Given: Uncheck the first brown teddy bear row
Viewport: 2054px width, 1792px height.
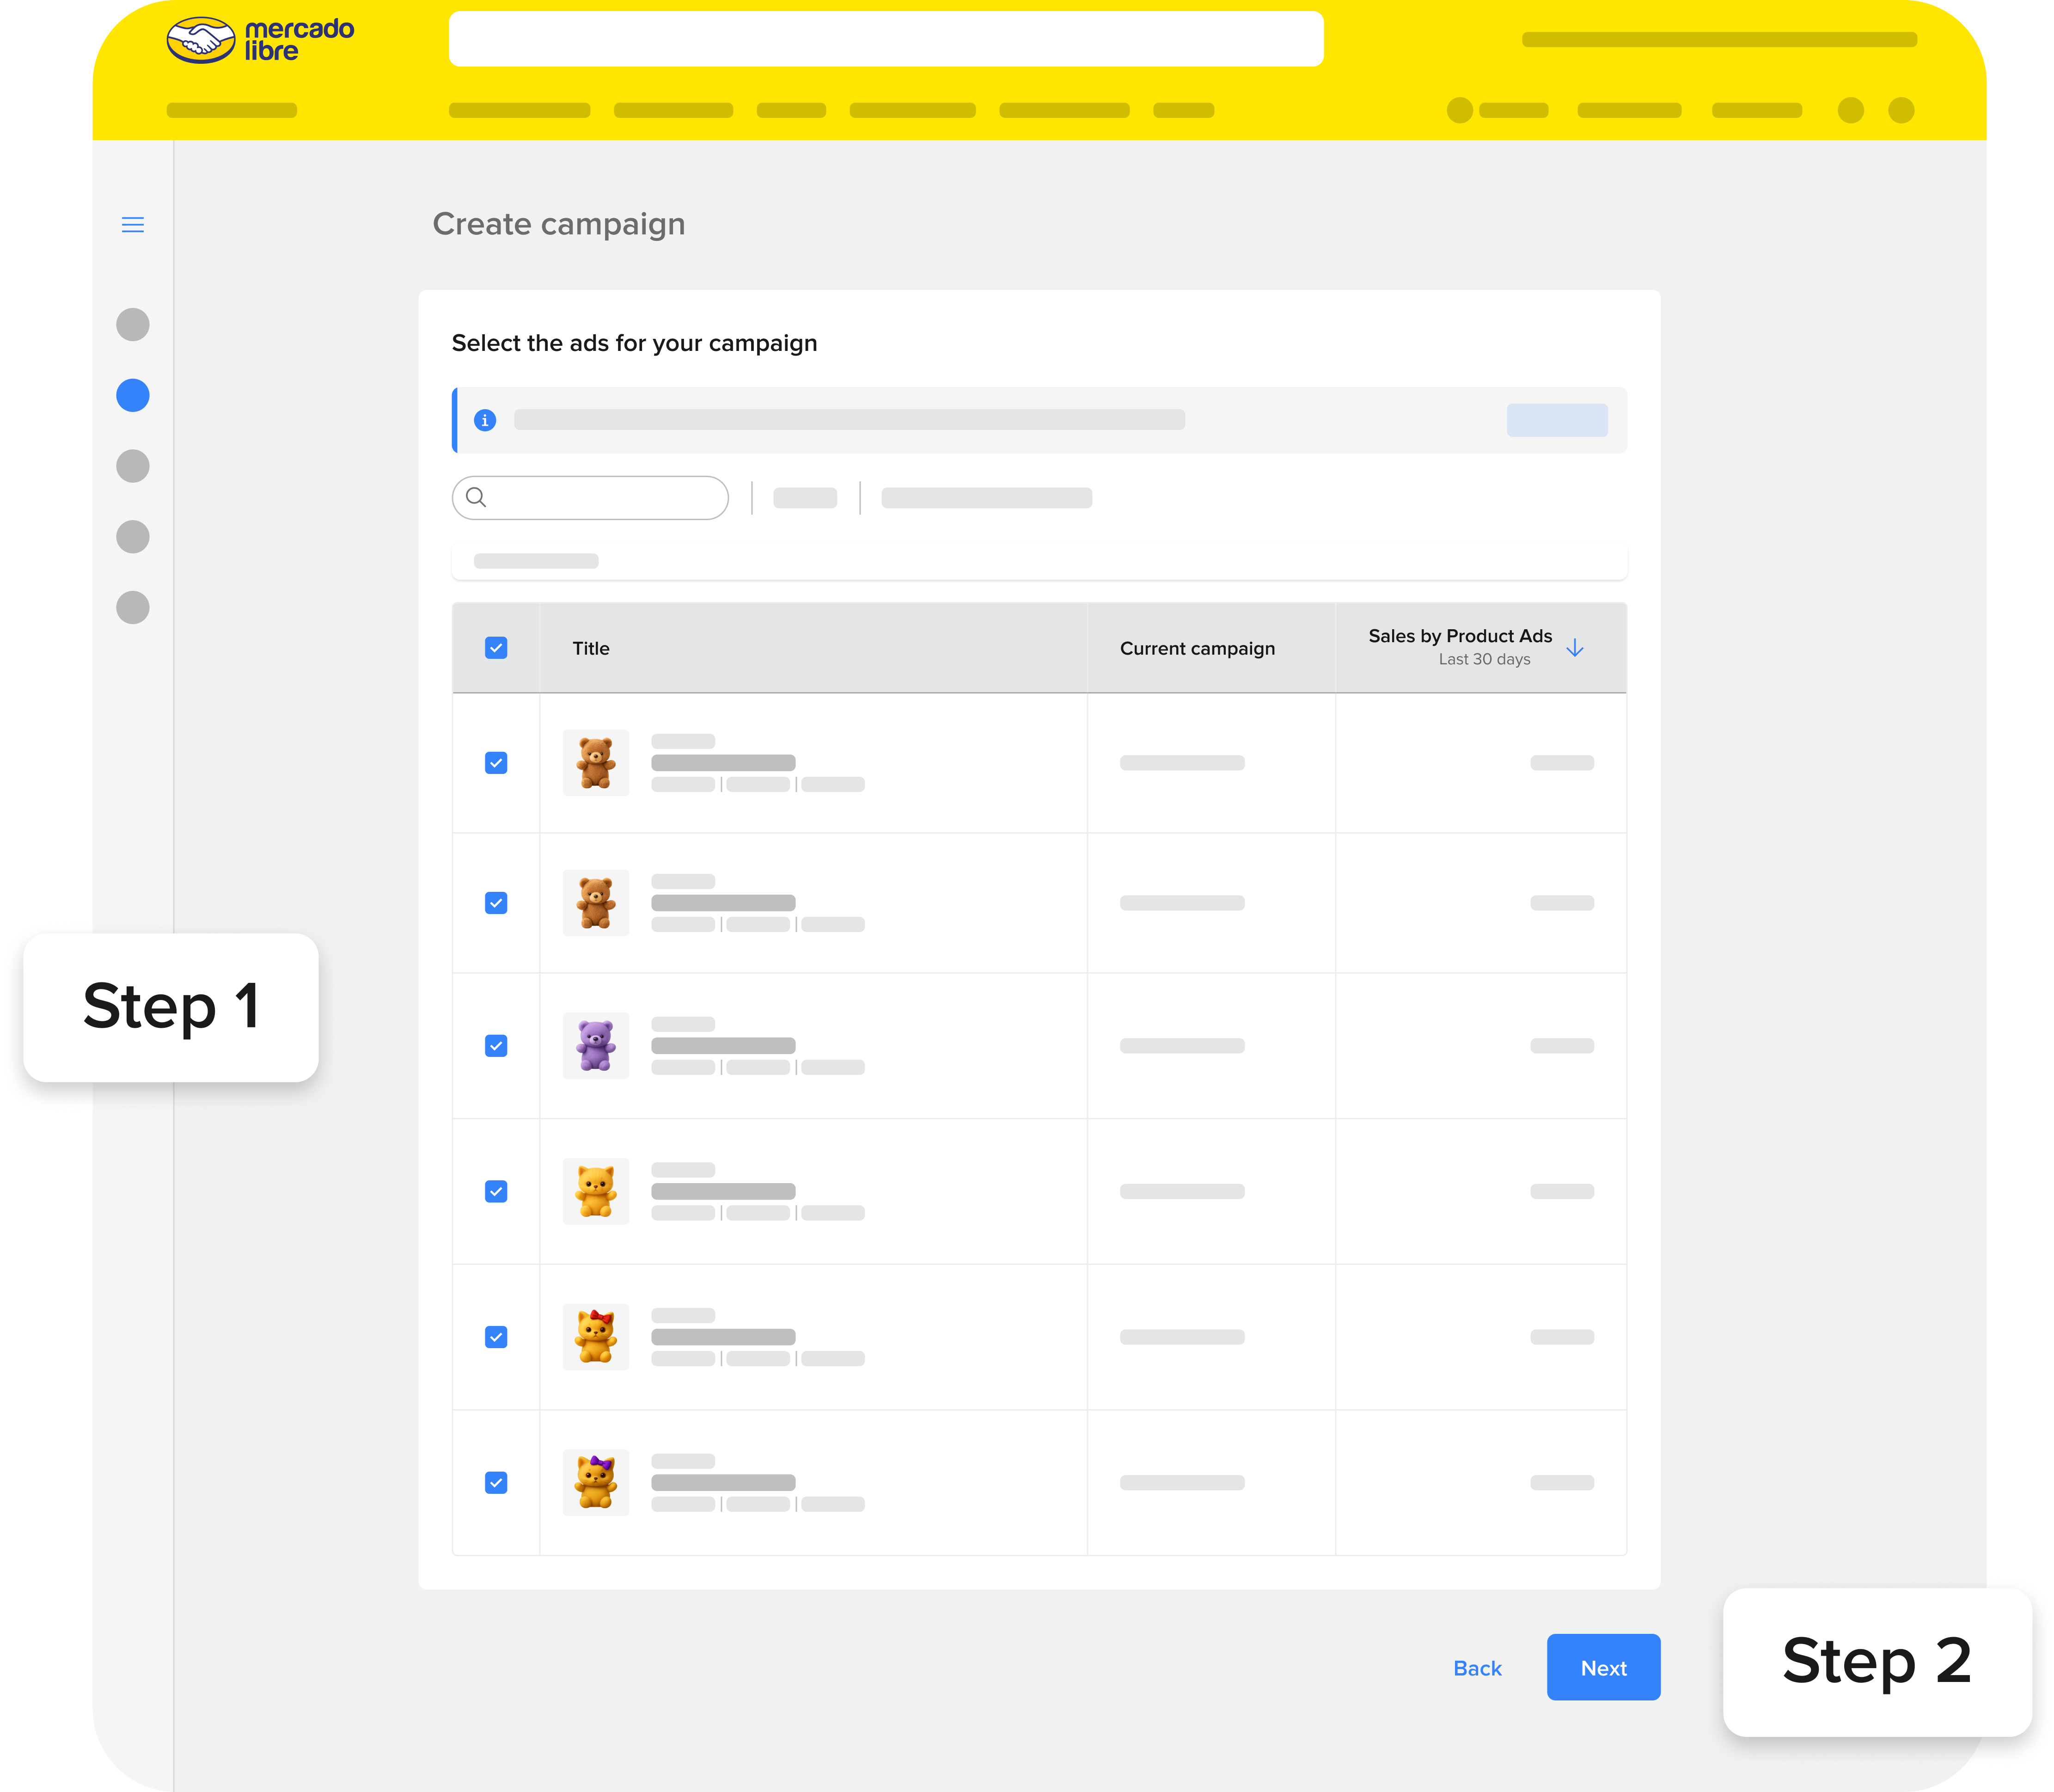Looking at the screenshot, I should point(496,763).
